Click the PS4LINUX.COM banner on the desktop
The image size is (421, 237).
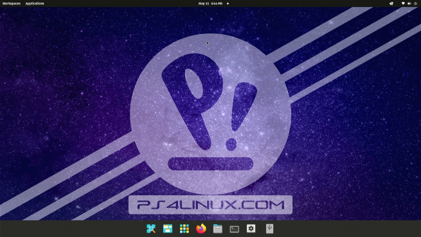(211, 205)
